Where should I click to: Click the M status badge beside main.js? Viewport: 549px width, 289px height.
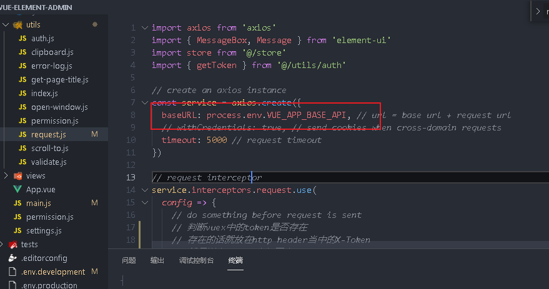coord(94,203)
